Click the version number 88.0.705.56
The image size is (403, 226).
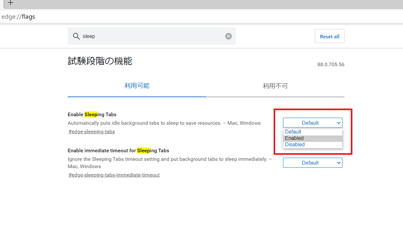click(331, 65)
